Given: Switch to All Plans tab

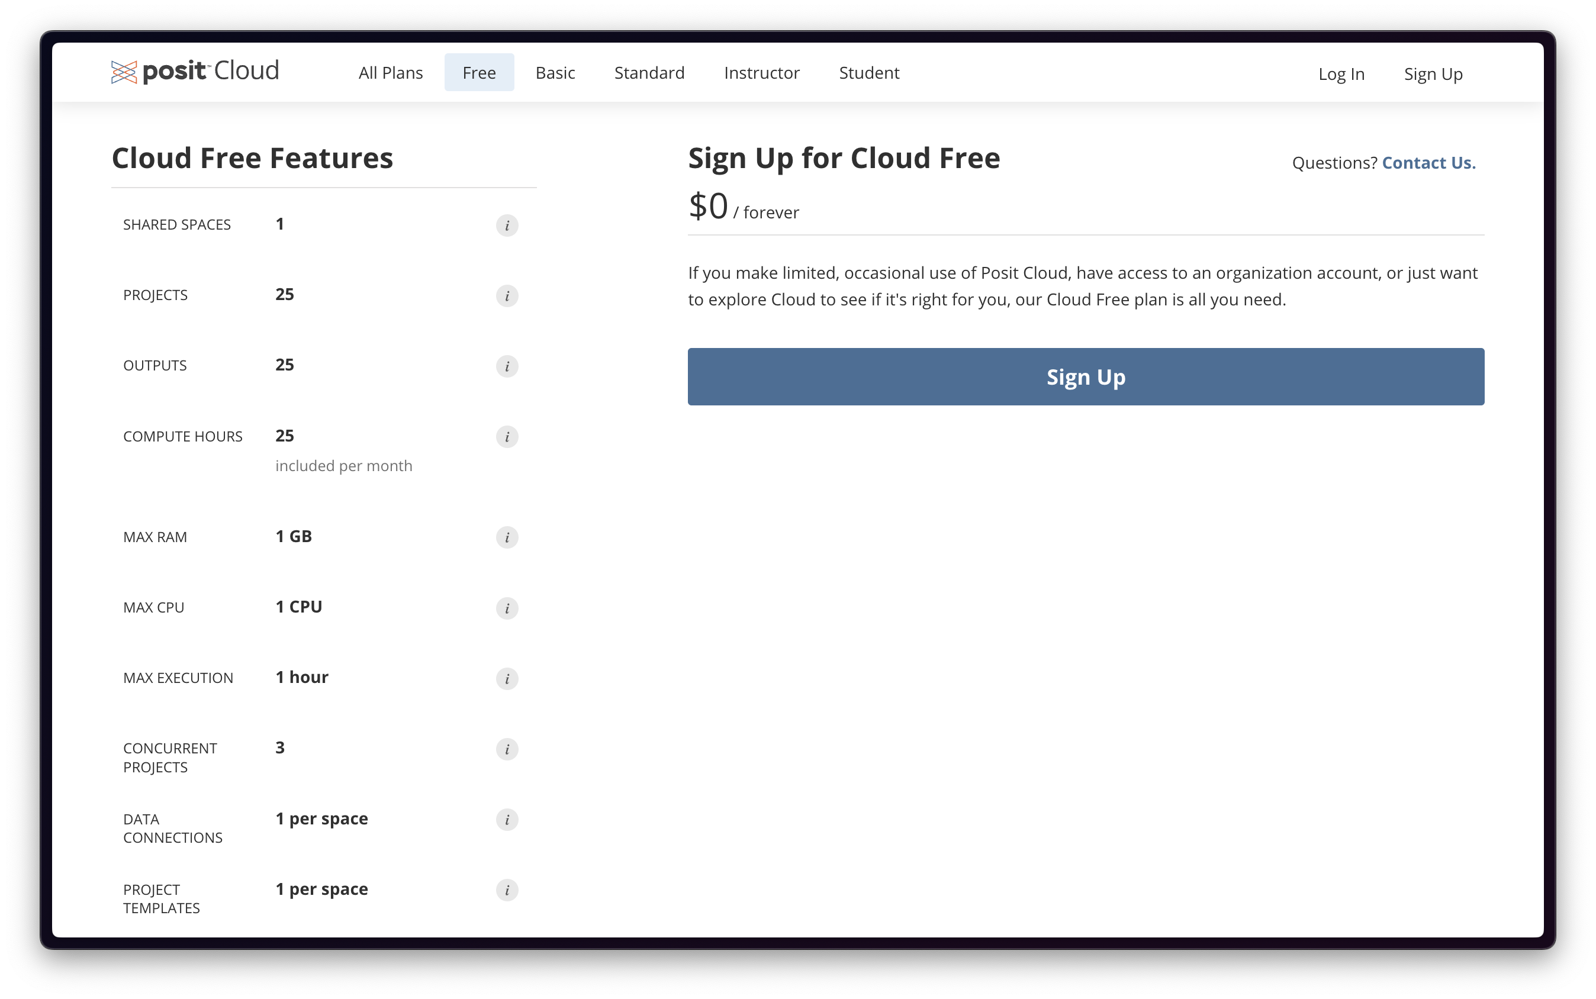Looking at the screenshot, I should pyautogui.click(x=391, y=73).
